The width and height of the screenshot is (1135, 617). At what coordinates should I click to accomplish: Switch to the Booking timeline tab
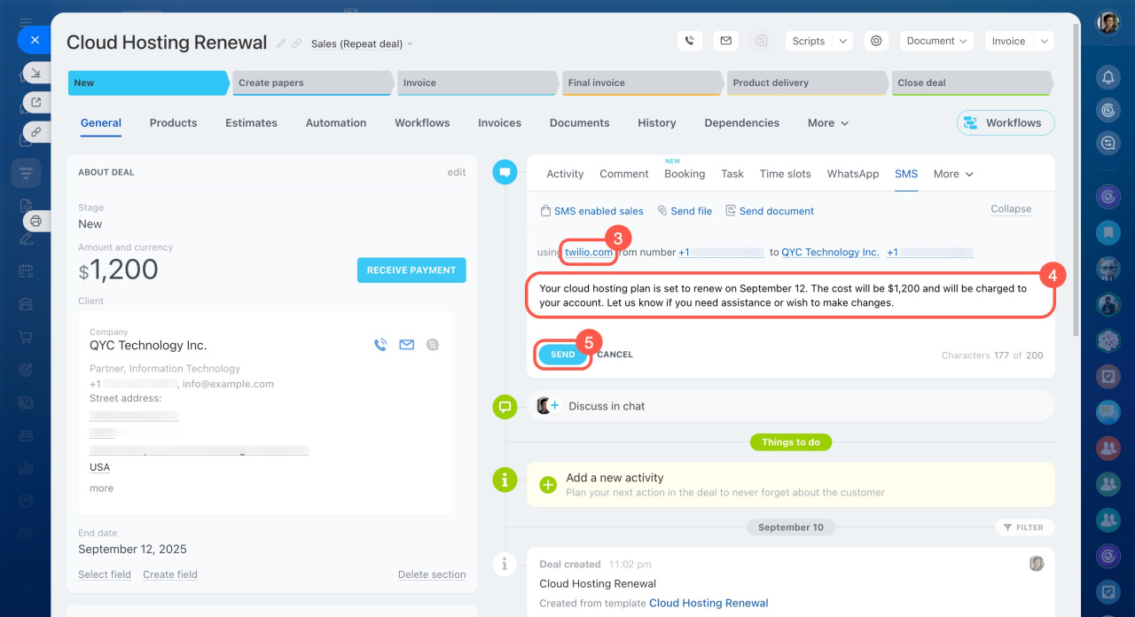coord(685,174)
